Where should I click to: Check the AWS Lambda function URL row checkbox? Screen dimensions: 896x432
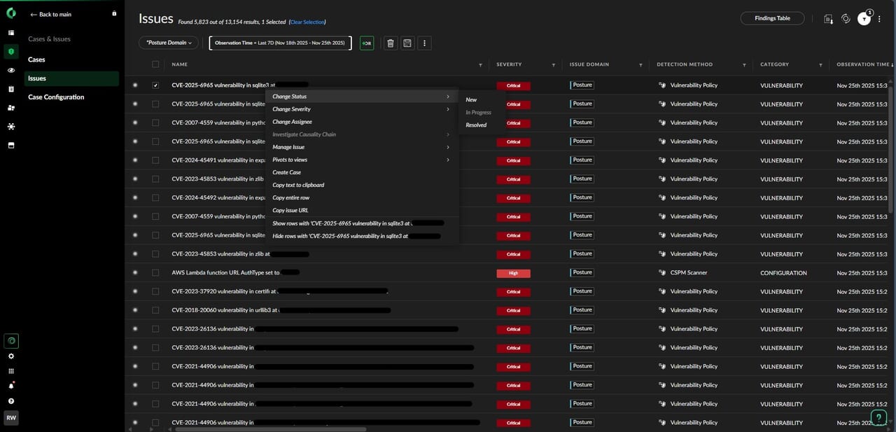coord(155,272)
